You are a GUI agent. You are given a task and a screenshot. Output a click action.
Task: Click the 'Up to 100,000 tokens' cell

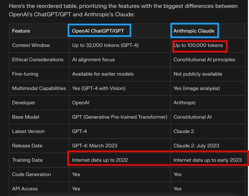click(x=198, y=45)
